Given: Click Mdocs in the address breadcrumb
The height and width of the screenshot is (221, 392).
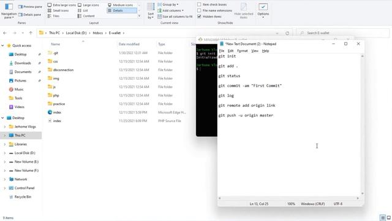Looking at the screenshot, I should coord(98,33).
